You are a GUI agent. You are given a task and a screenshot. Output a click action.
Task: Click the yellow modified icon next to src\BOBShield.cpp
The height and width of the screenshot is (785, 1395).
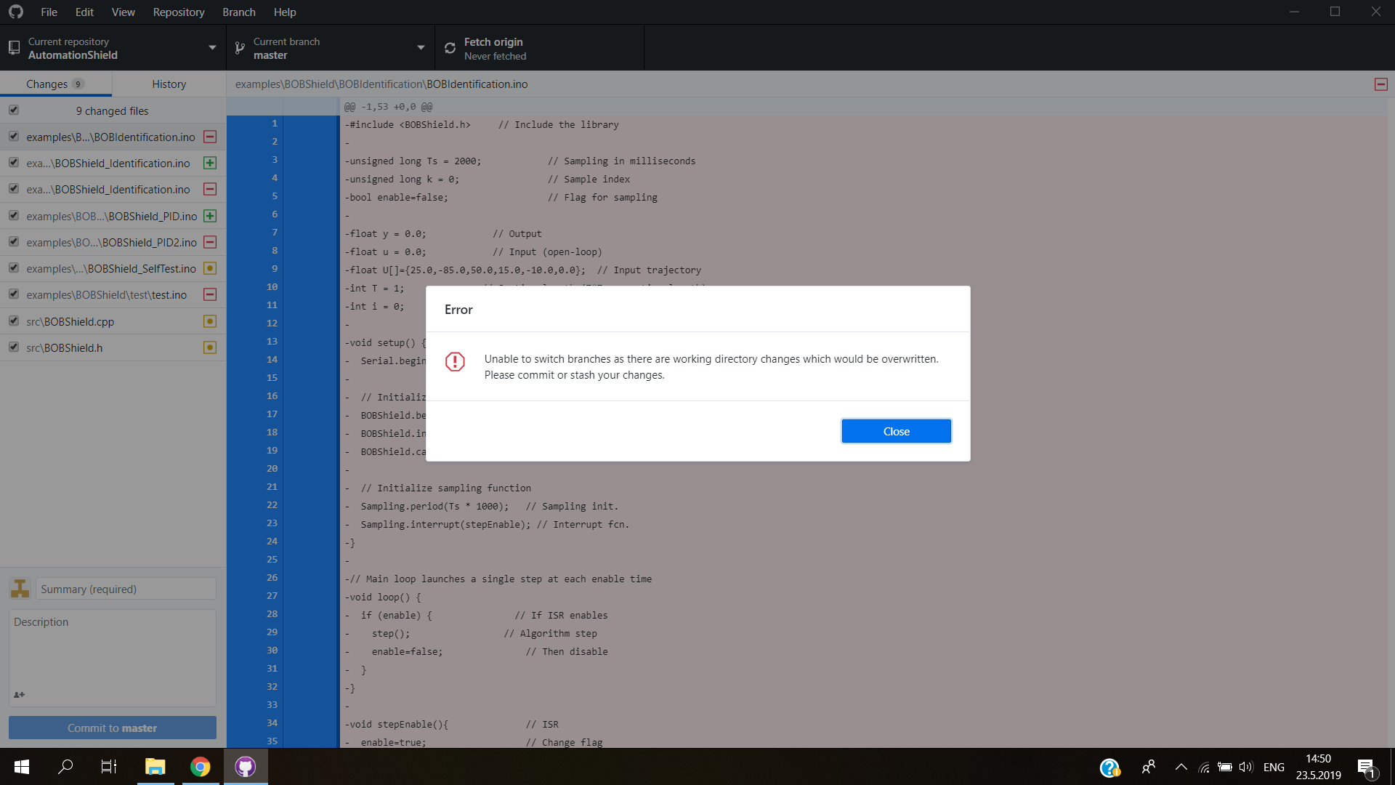coord(210,321)
